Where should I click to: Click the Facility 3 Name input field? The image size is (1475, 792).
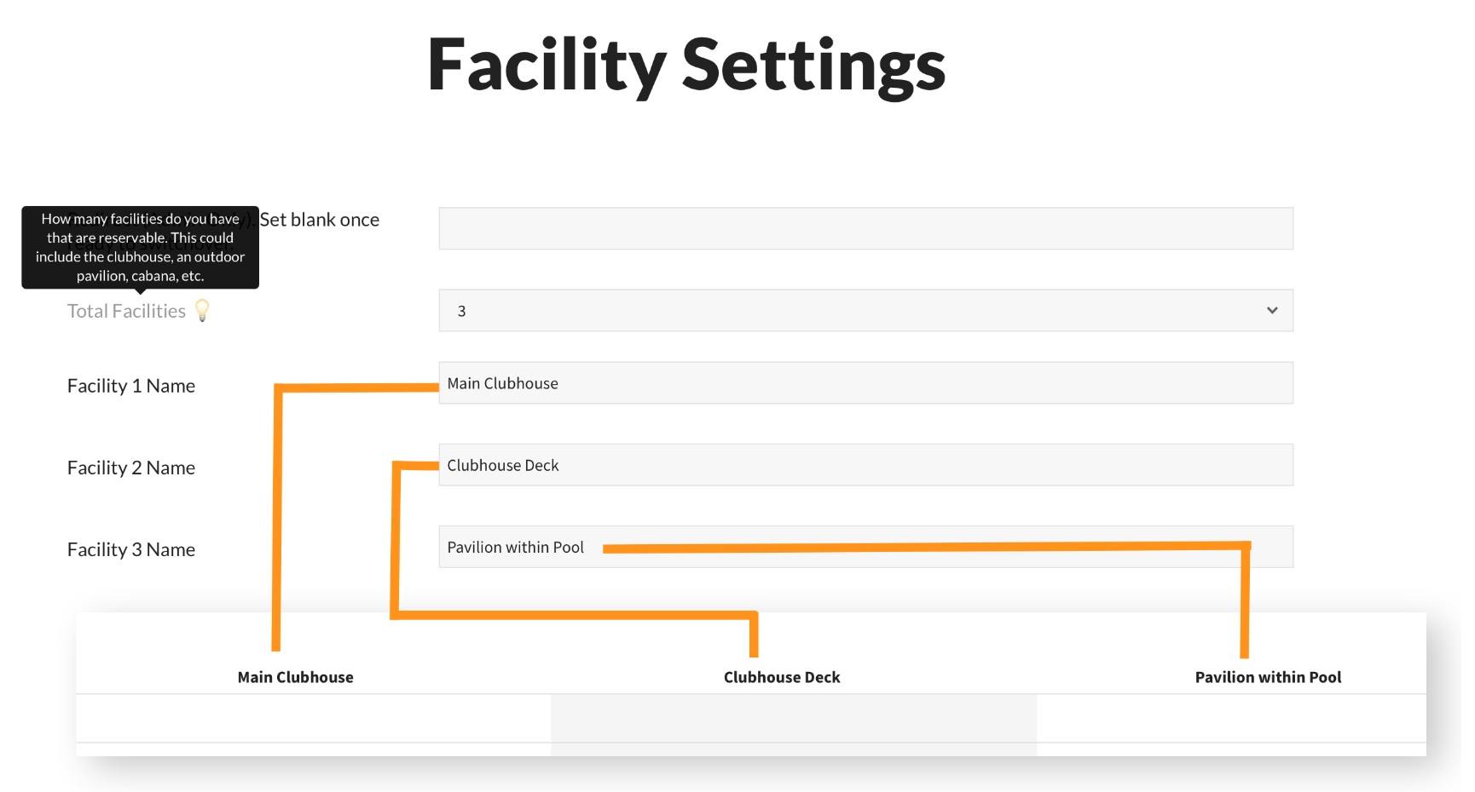865,546
